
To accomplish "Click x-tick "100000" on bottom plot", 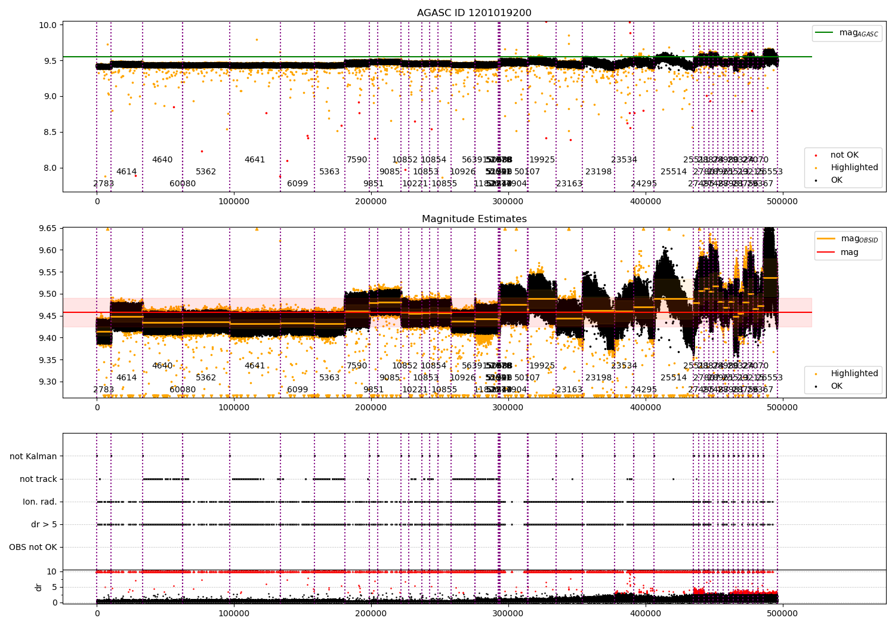I will coord(234,613).
